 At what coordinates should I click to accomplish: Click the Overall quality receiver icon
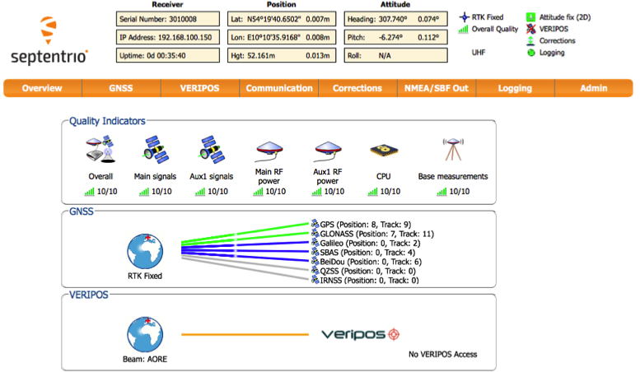pyautogui.click(x=100, y=151)
